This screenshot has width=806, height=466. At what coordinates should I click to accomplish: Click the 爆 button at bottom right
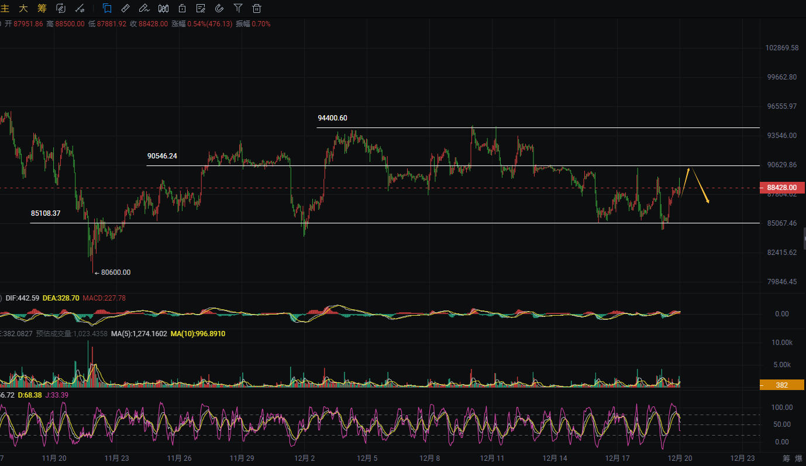click(799, 458)
